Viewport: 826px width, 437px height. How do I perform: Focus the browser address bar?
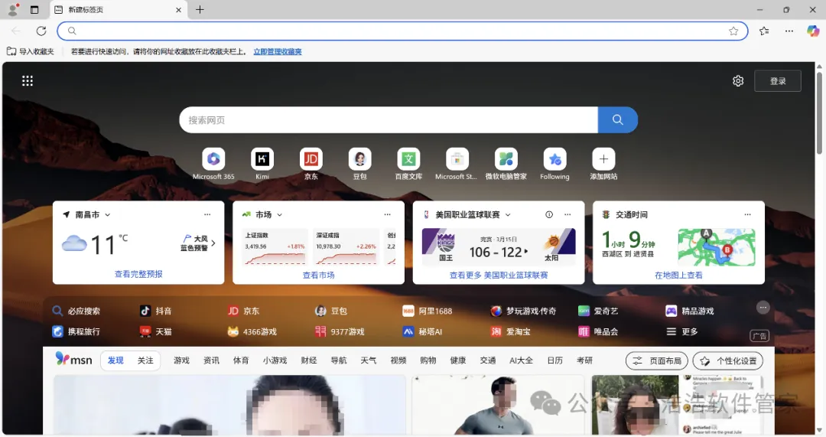coord(402,31)
